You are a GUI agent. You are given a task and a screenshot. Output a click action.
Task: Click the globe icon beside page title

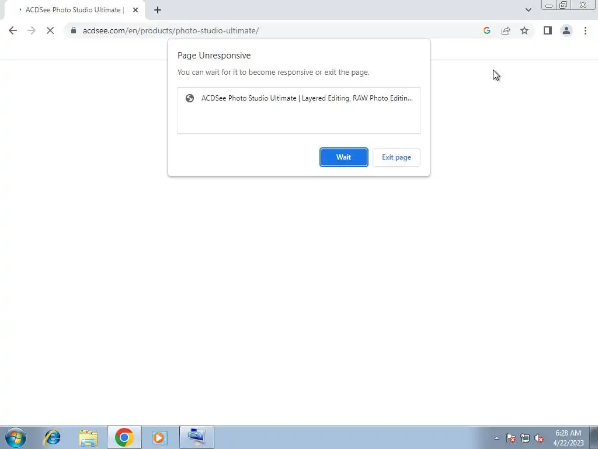point(190,98)
